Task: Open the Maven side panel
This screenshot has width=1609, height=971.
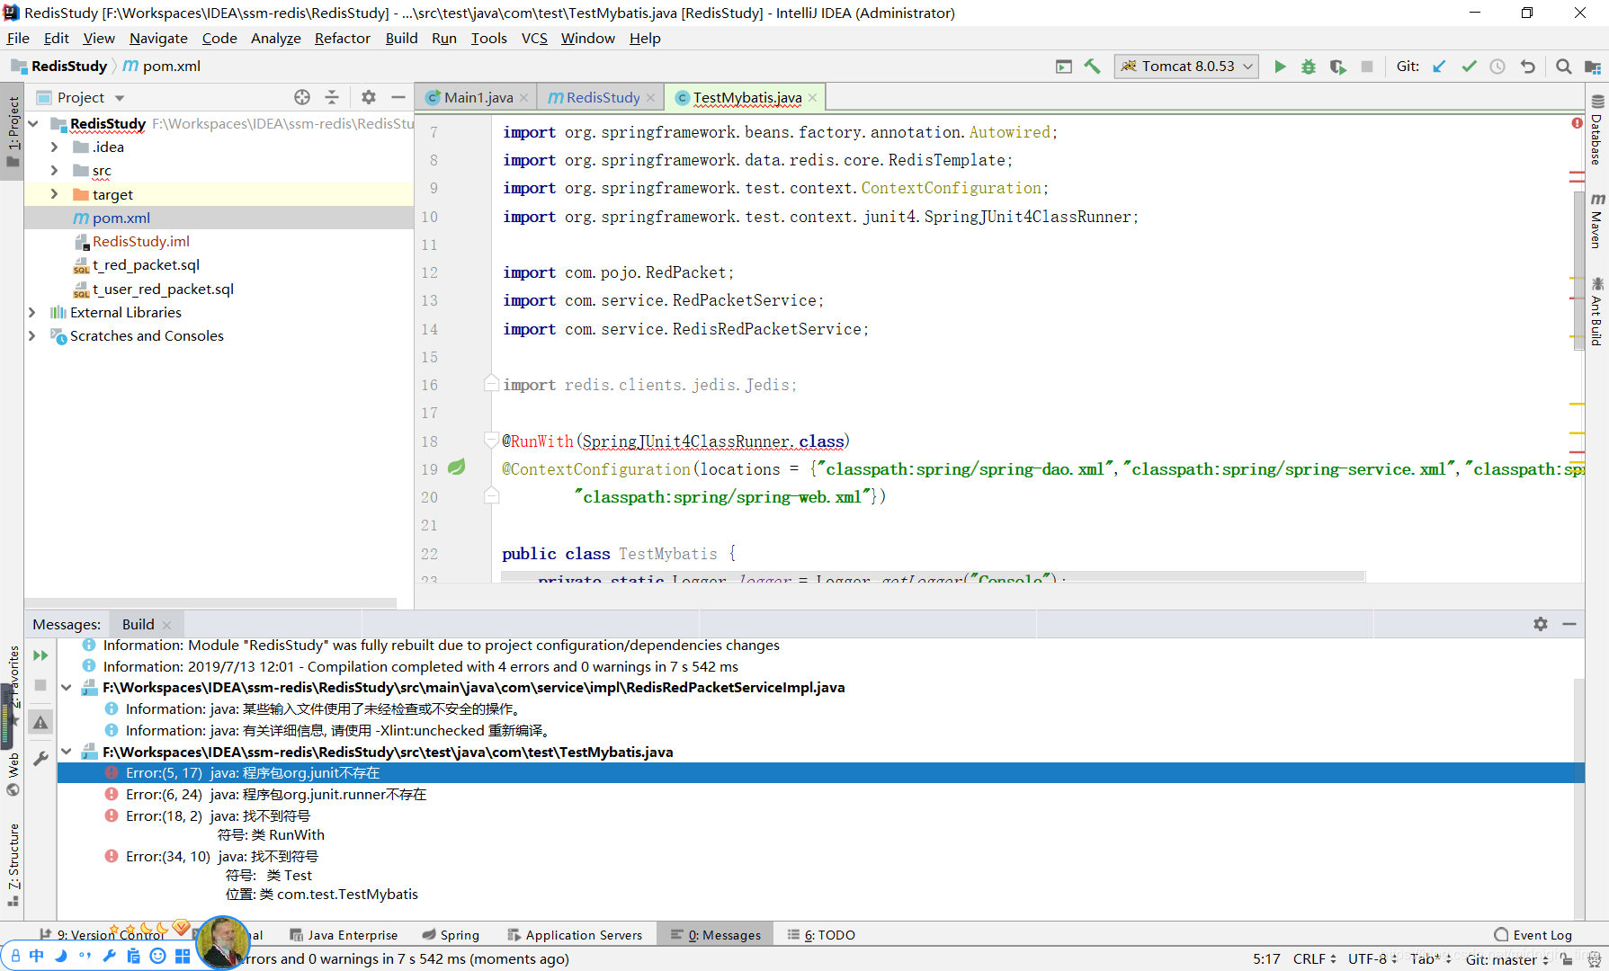Action: 1596,220
